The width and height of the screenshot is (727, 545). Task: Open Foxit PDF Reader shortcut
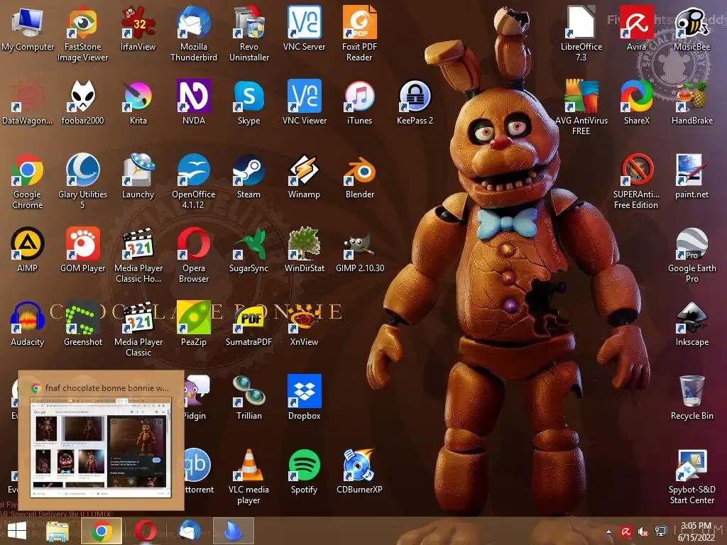click(359, 33)
